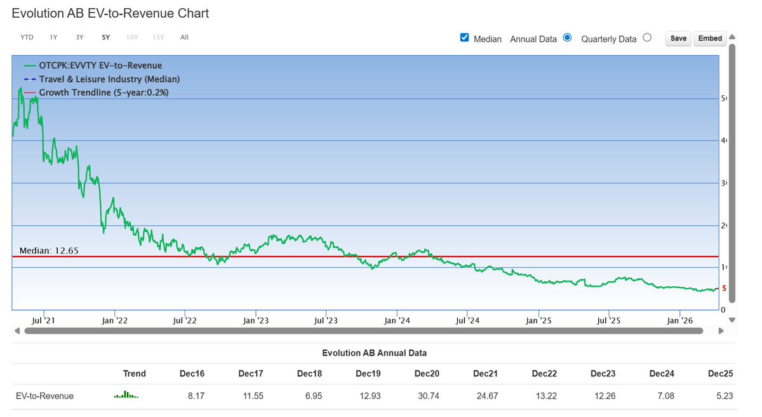This screenshot has height=417, width=762.
Task: Click the Dec25 column header
Action: (719, 374)
